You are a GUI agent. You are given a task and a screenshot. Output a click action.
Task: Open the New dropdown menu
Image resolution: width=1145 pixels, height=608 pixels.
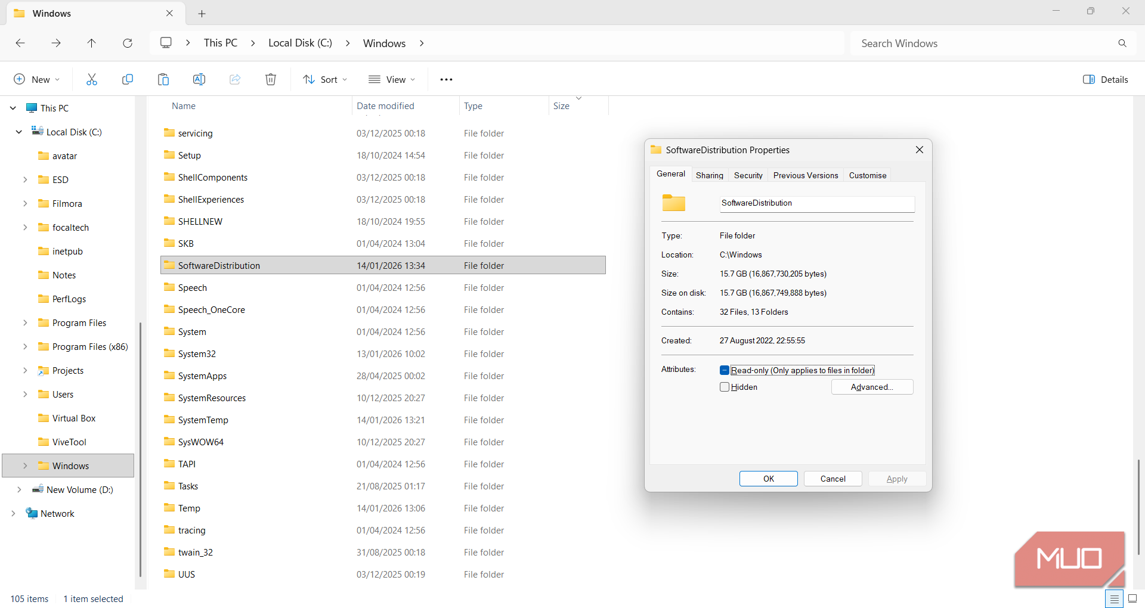tap(37, 79)
